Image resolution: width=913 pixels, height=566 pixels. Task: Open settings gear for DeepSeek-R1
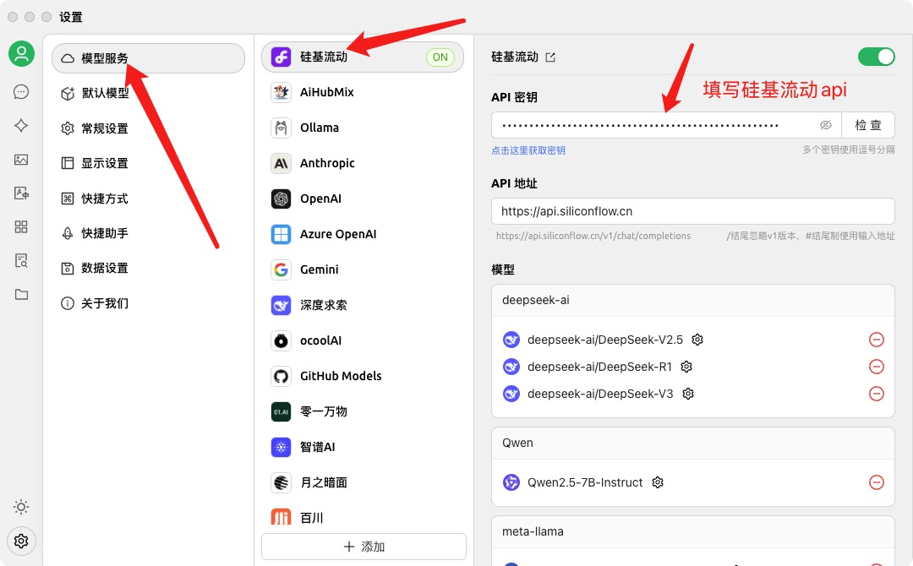pos(686,367)
